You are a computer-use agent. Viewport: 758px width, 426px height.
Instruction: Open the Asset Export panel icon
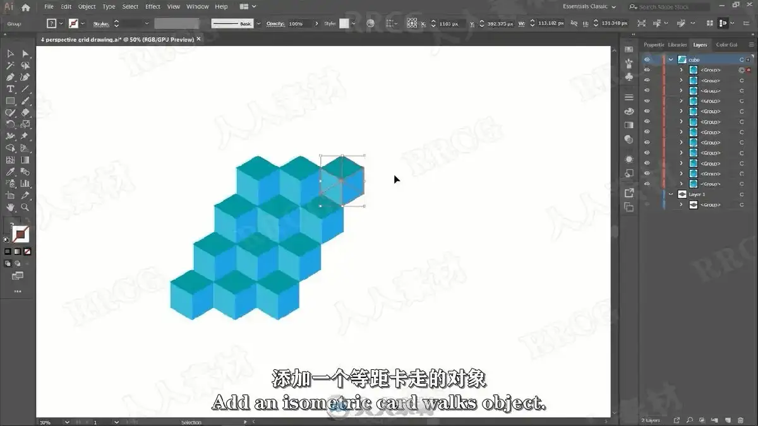(x=629, y=193)
